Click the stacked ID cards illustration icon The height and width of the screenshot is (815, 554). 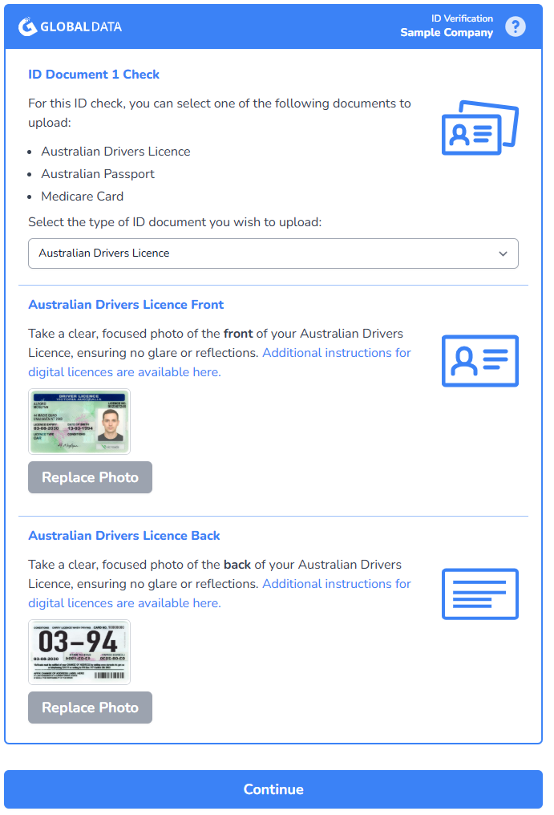(479, 128)
